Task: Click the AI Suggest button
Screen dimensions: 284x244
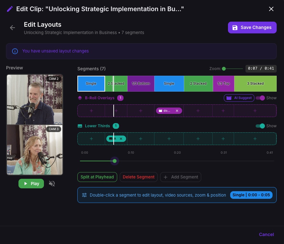Action: pyautogui.click(x=239, y=98)
